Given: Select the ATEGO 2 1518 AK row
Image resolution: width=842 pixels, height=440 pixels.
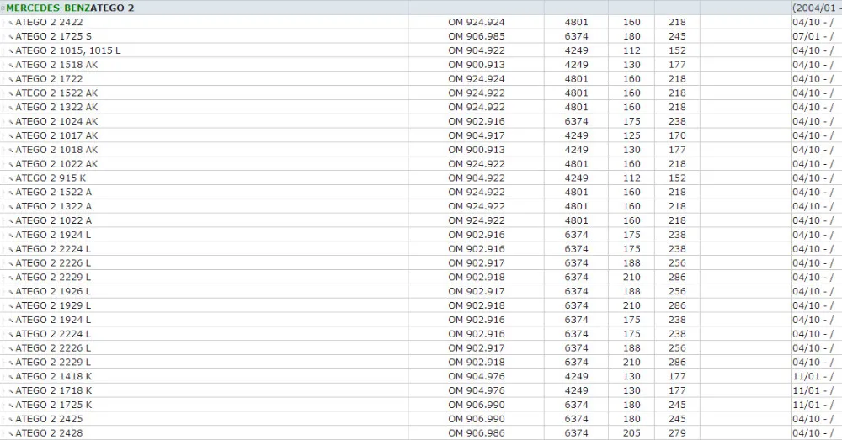Looking at the screenshot, I should [421, 65].
